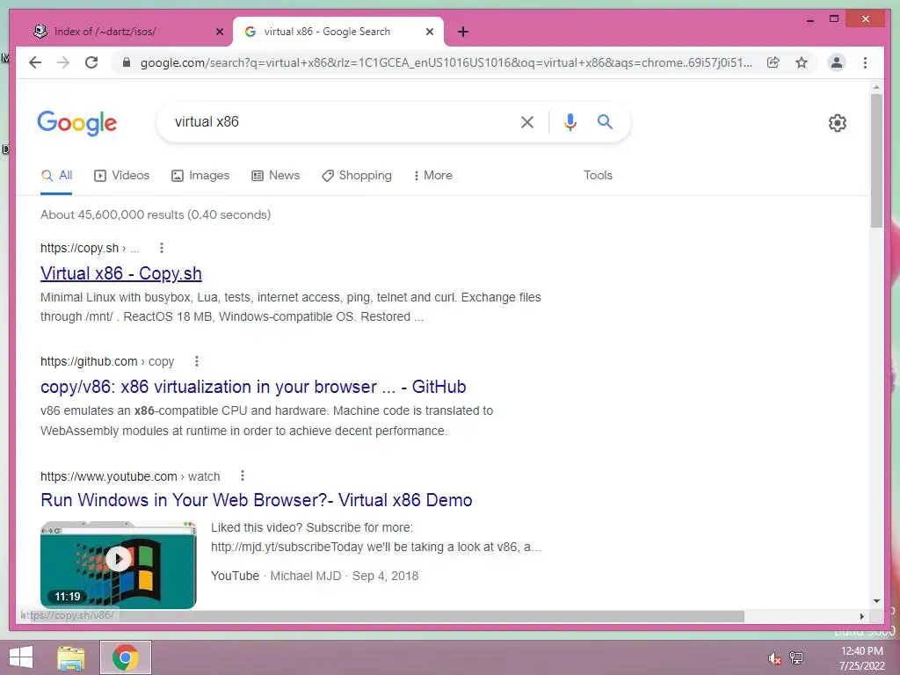Click the scroll up arrow
This screenshot has width=900, height=675.
coord(876,87)
